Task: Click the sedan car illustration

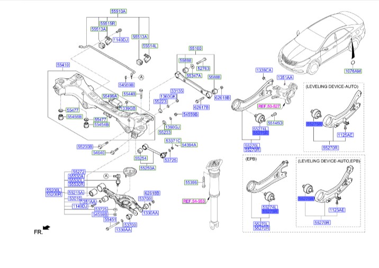Action: [x=321, y=42]
